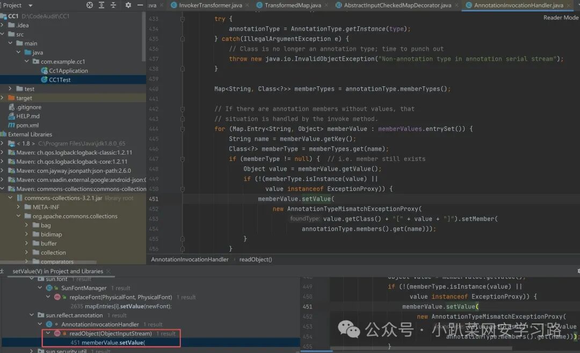Click the Expand All toolbar icon
Image resolution: width=580 pixels, height=353 pixels.
coord(102,5)
